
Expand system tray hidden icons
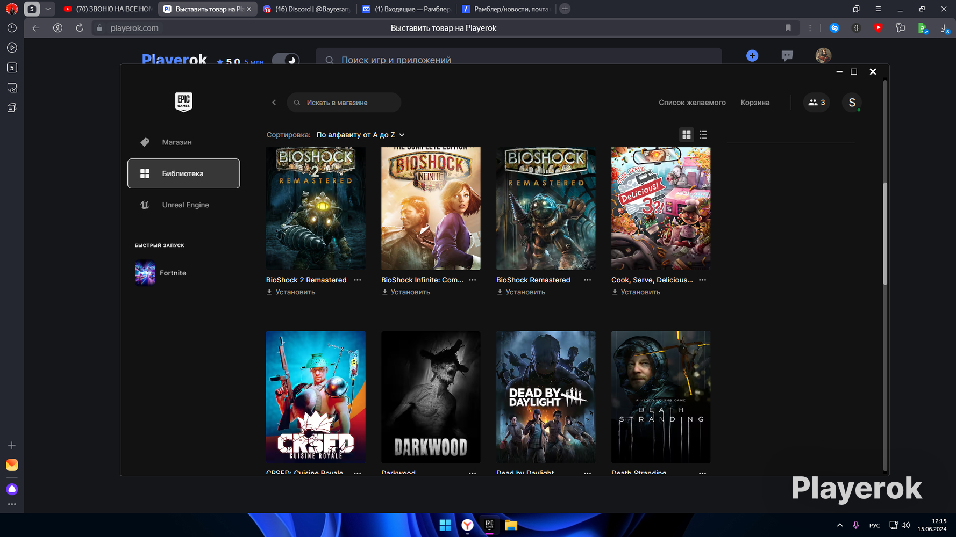click(x=840, y=525)
